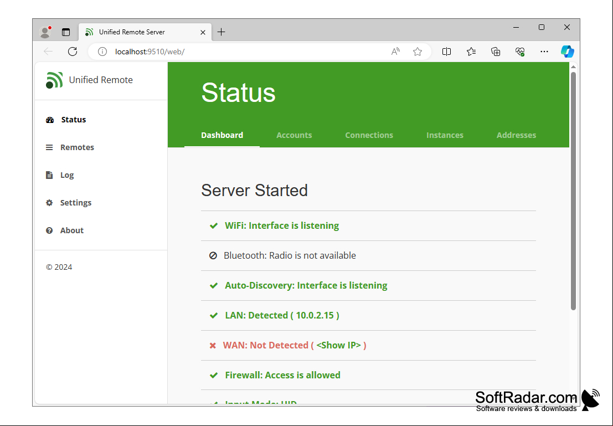The image size is (613, 426).
Task: Click the About question mark icon
Action: (49, 230)
